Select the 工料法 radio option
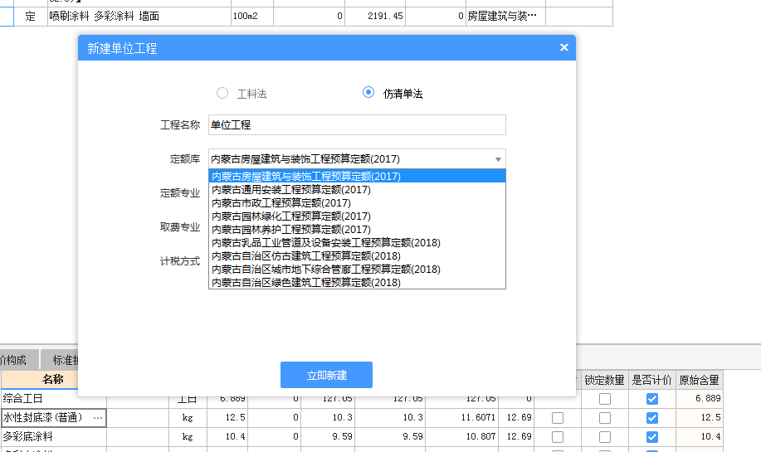This screenshot has width=761, height=452. (222, 93)
